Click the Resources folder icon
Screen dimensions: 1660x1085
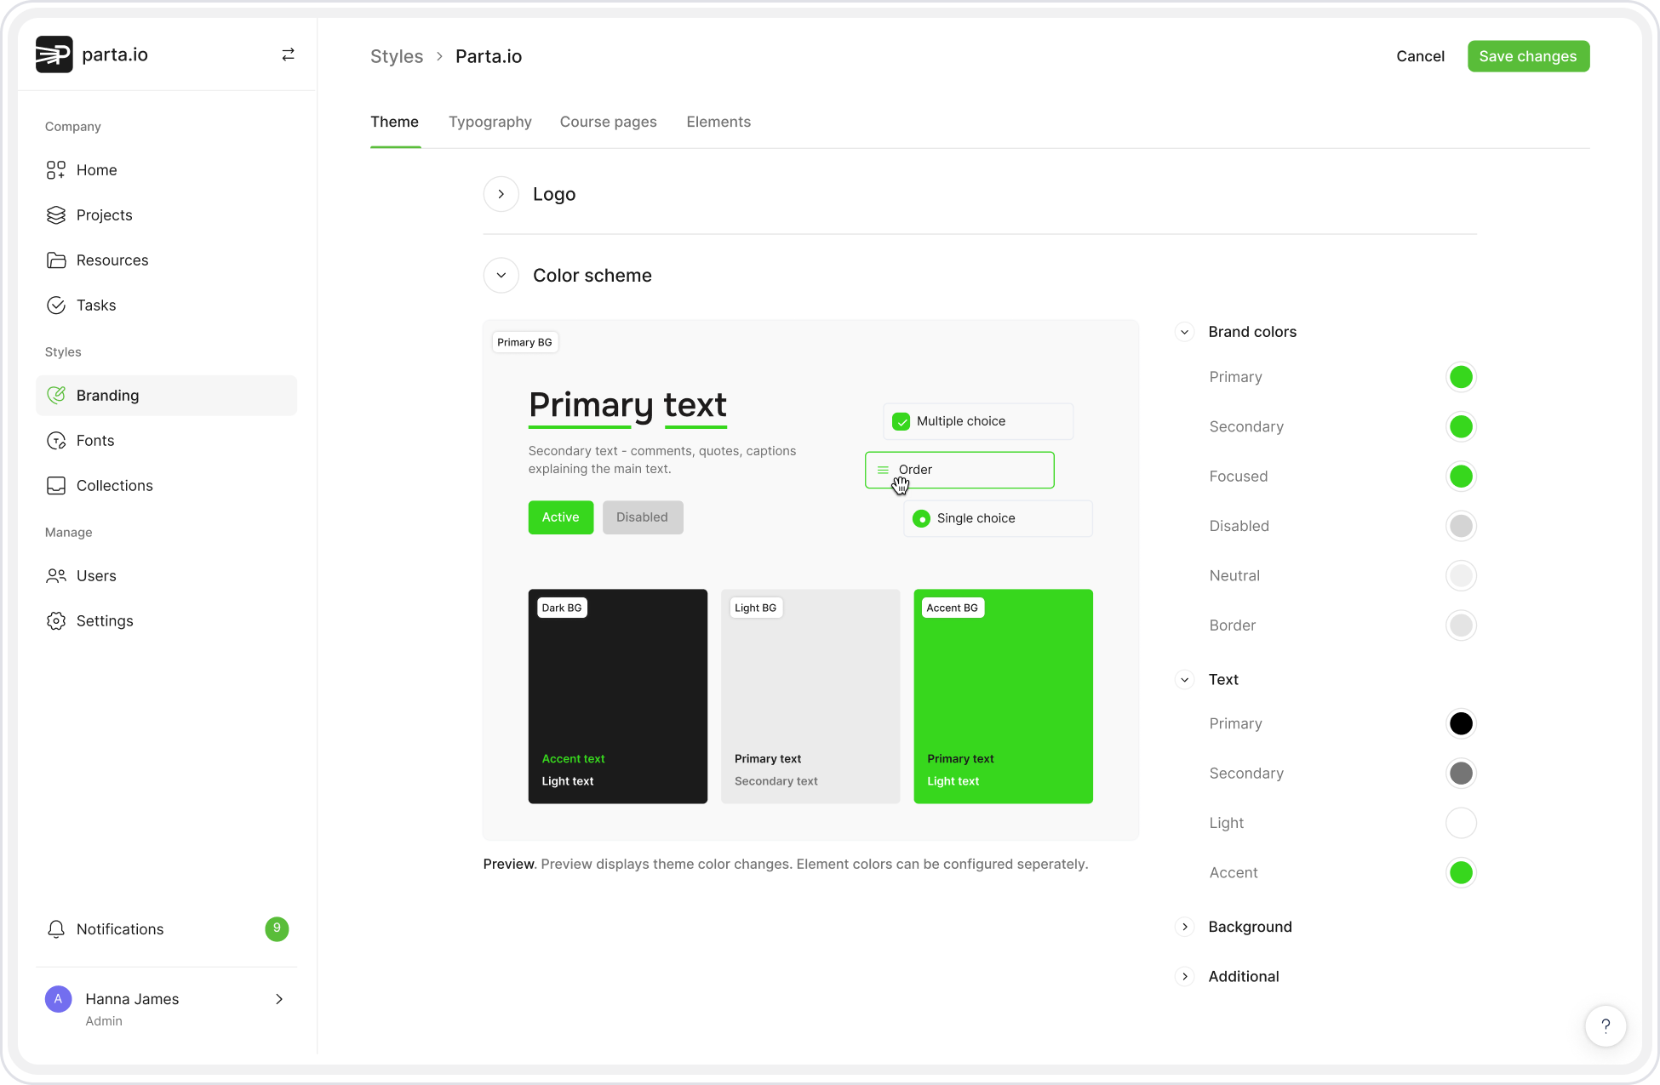click(x=56, y=260)
